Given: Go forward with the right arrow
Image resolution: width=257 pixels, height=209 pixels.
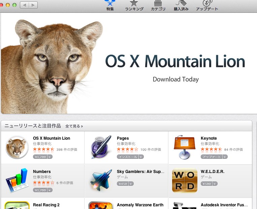Looking at the screenshot, I should 33,5.
